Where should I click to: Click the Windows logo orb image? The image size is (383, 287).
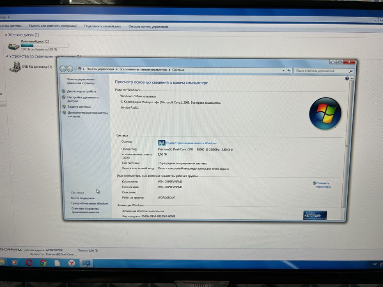click(x=325, y=114)
